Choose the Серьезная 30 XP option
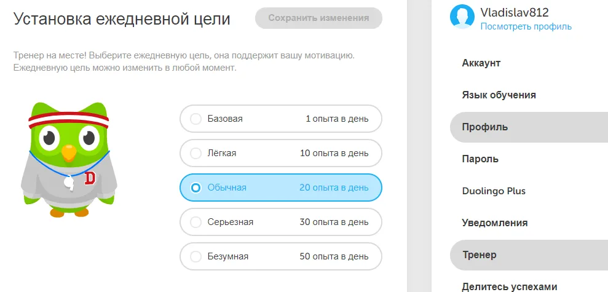 click(x=281, y=222)
